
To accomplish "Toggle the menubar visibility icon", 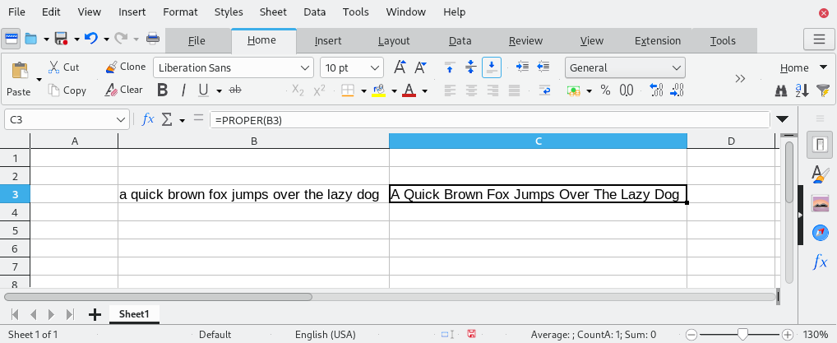I will (12, 39).
